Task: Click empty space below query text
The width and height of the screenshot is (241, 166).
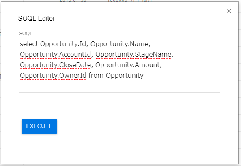Action: pyautogui.click(x=120, y=86)
